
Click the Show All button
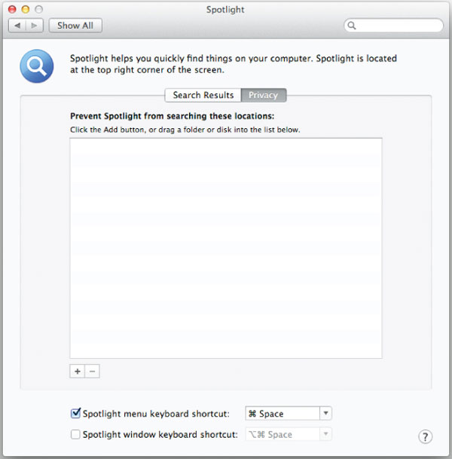click(75, 26)
